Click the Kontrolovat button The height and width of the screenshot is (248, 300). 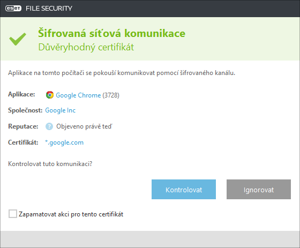[x=184, y=189]
